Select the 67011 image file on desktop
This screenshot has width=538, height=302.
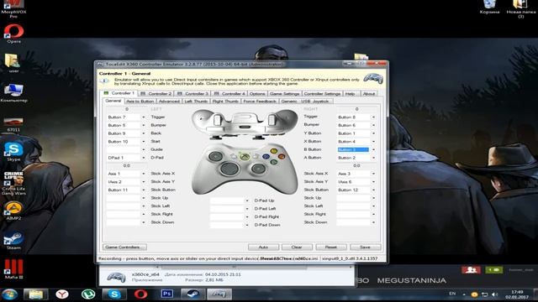(13, 123)
